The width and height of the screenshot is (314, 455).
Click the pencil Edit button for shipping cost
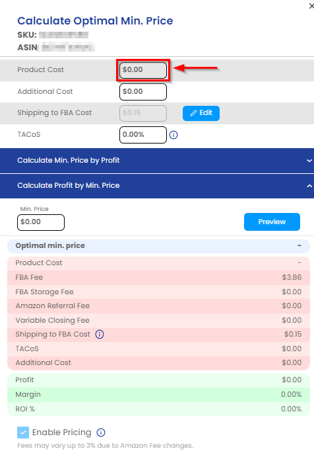[x=201, y=113]
